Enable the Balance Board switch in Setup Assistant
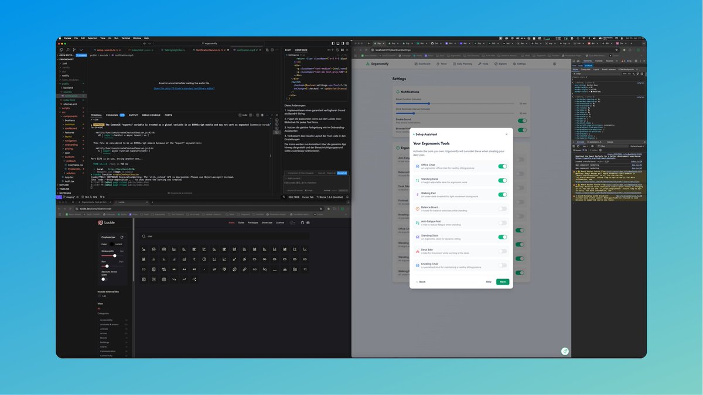The width and height of the screenshot is (703, 395). click(503, 208)
